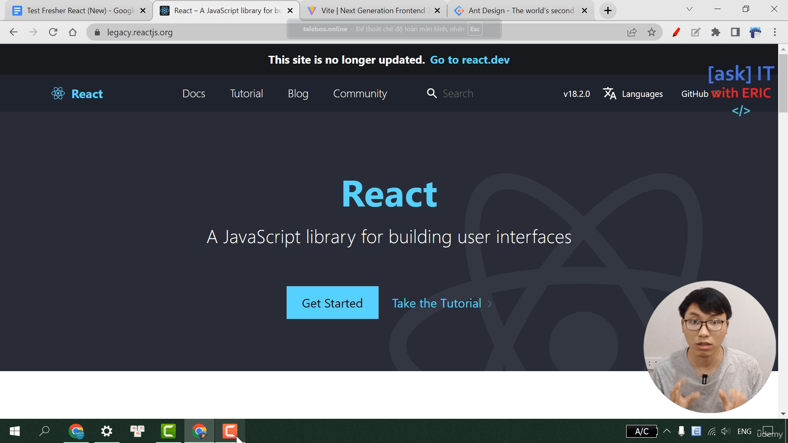Switch to the Vite Next Generation tab

(373, 11)
